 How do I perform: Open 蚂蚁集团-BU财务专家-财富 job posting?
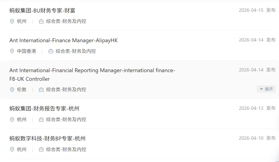[x=42, y=11]
